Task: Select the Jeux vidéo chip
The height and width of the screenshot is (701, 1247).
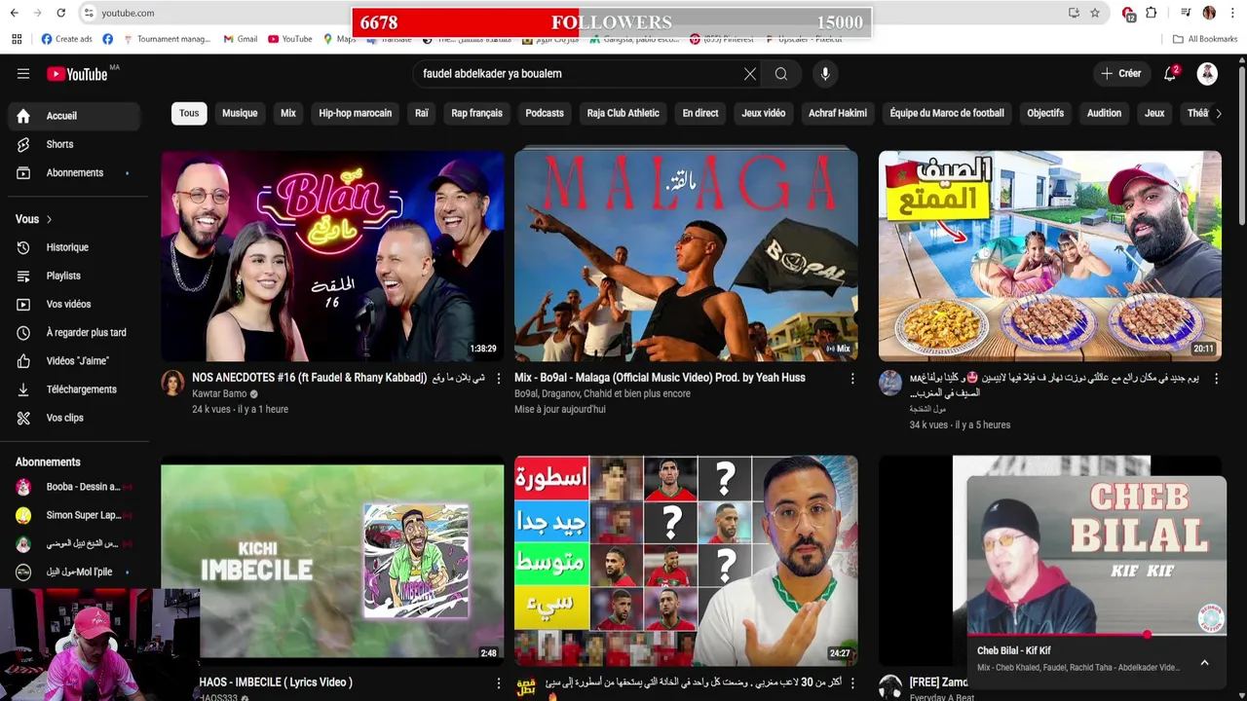Action: pos(764,113)
